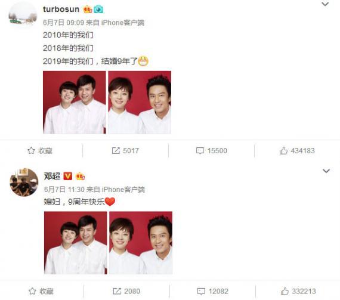The width and height of the screenshot is (340, 300).
Task: Open turbosun's snowy profile avatar
Action: [23, 15]
